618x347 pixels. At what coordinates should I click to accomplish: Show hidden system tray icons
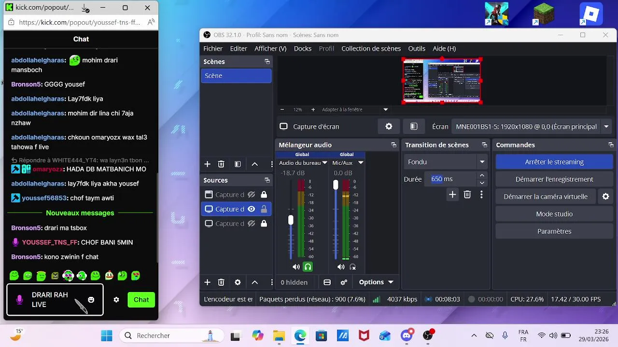[474, 335]
